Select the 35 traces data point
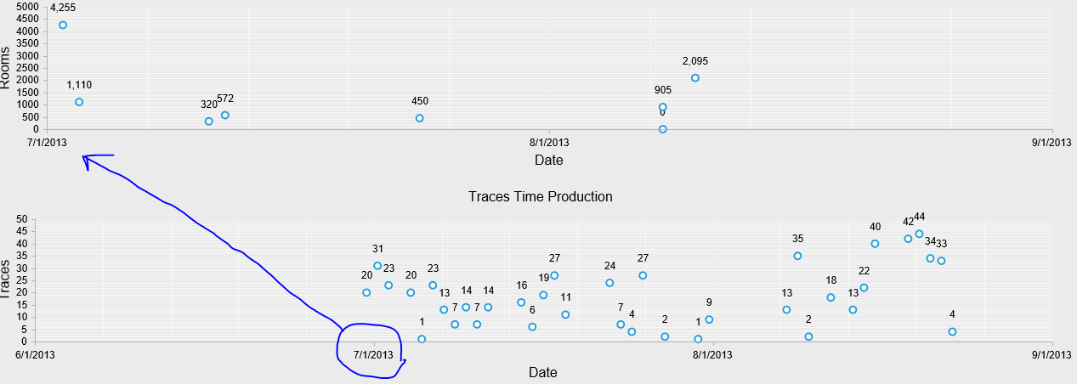The height and width of the screenshot is (384, 1077). point(797,256)
